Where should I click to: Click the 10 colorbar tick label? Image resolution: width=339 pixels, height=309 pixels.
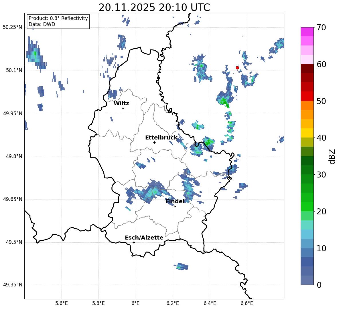[321, 248]
